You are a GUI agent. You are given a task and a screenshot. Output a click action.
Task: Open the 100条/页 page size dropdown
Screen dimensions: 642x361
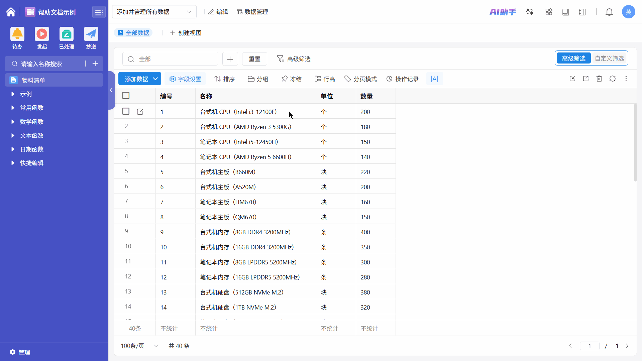click(x=139, y=346)
